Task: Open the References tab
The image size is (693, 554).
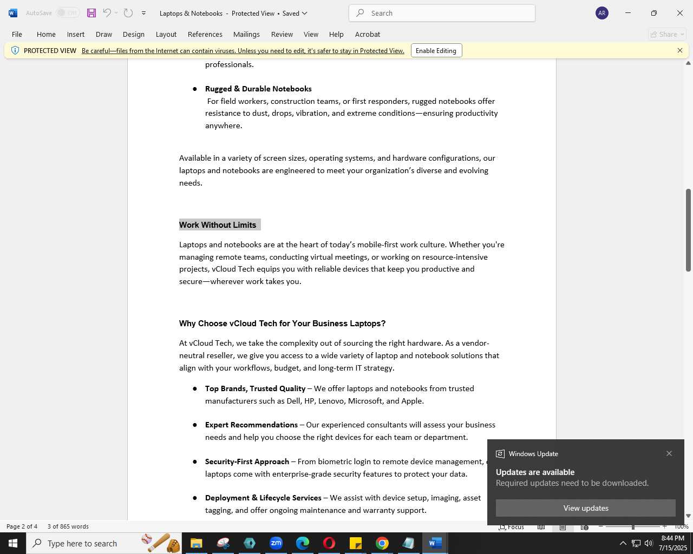Action: point(205,34)
